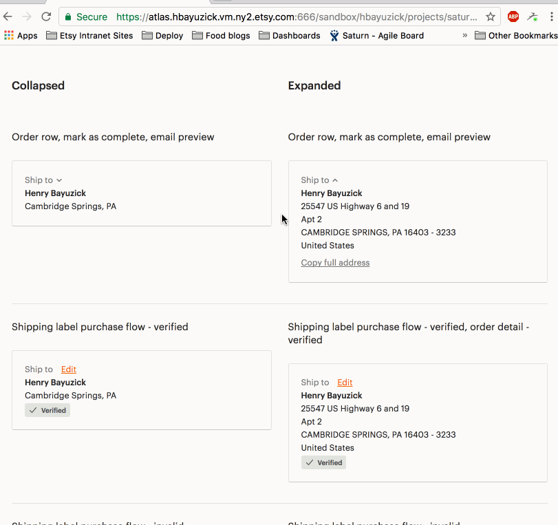
Task: Open the ABP Adblock Plus extension
Action: click(x=513, y=17)
